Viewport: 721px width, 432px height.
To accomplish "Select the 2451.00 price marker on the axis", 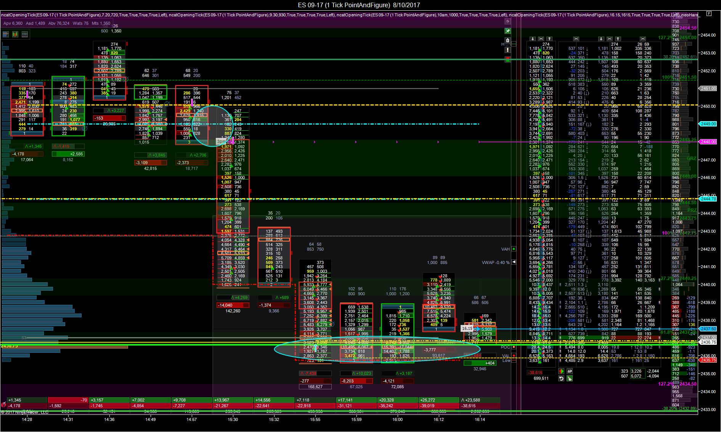I will click(x=708, y=88).
